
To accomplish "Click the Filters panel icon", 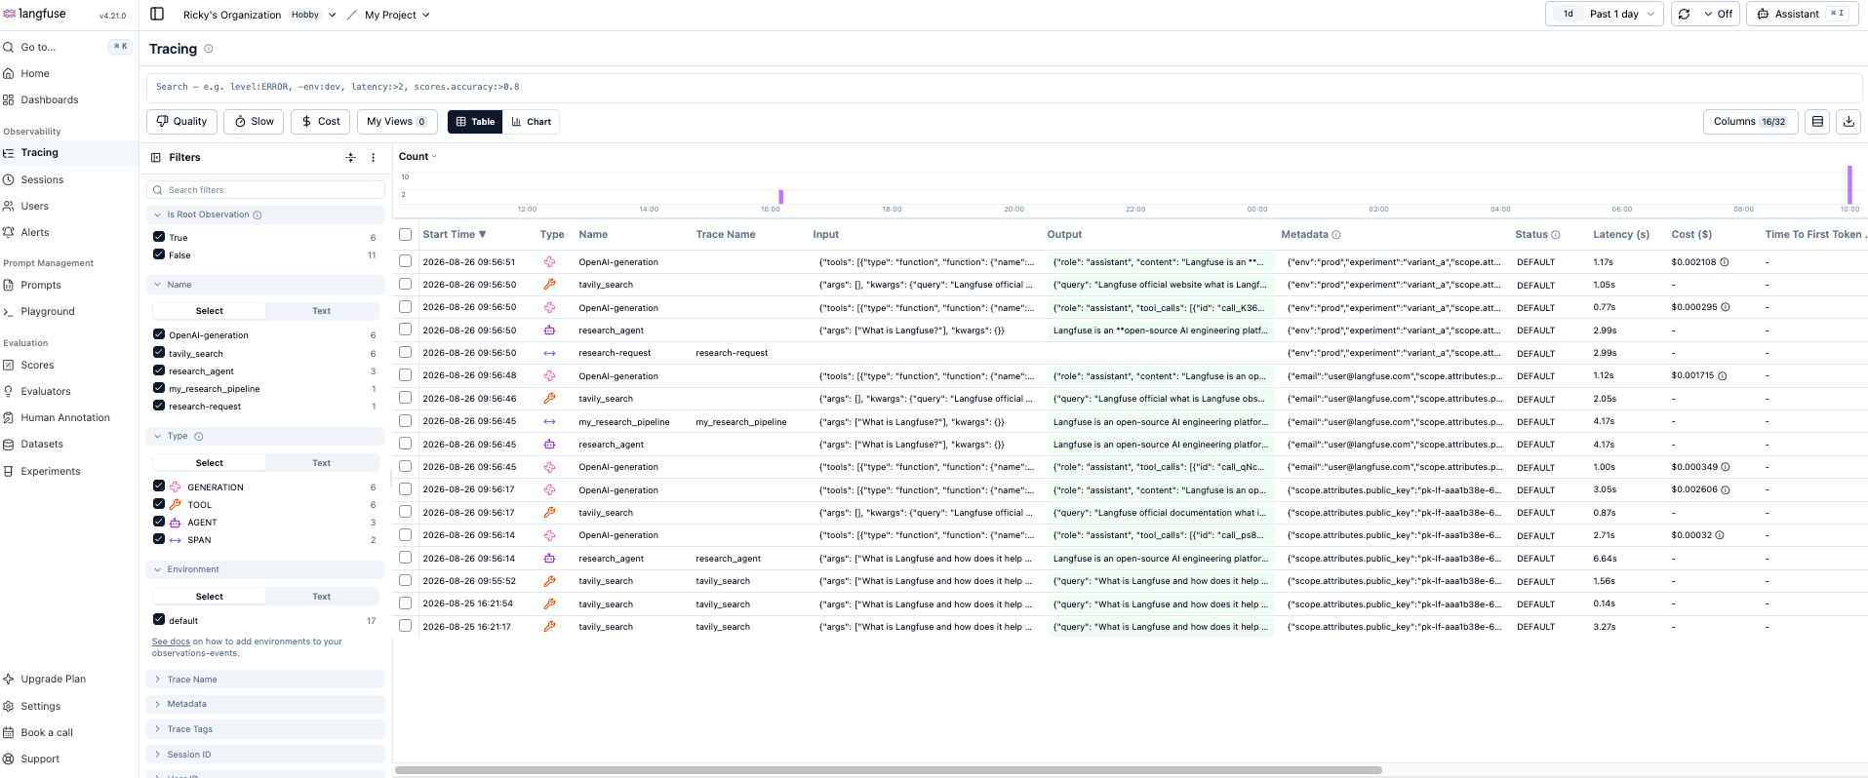I will [x=156, y=157].
